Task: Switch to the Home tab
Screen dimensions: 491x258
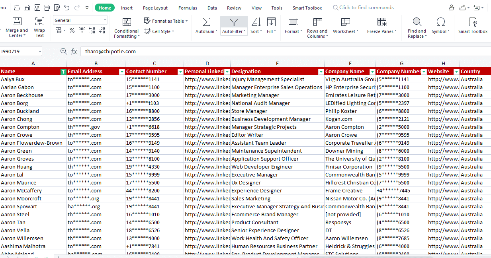Action: [x=105, y=8]
